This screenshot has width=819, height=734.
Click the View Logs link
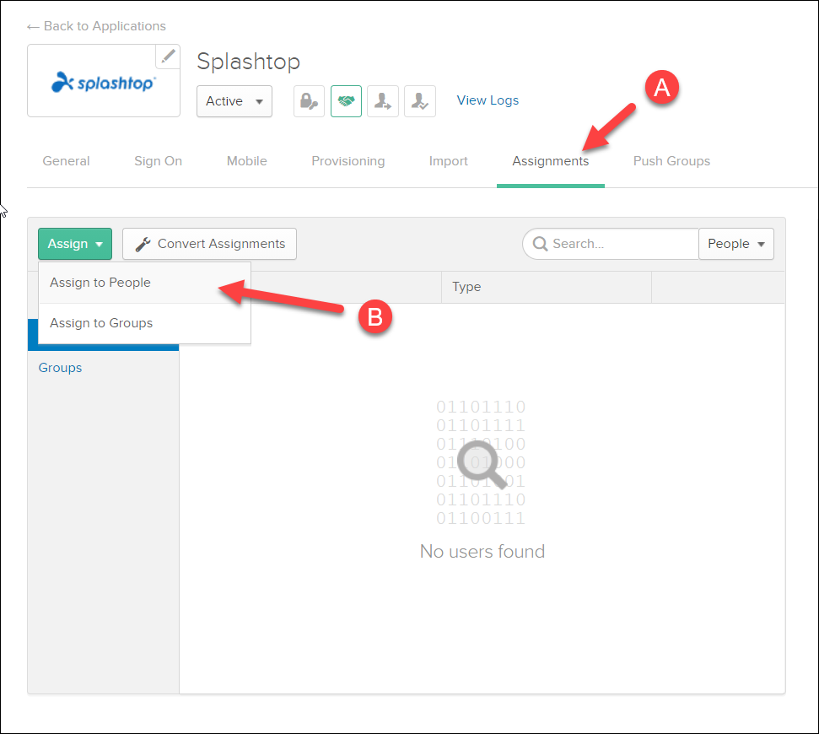click(488, 100)
